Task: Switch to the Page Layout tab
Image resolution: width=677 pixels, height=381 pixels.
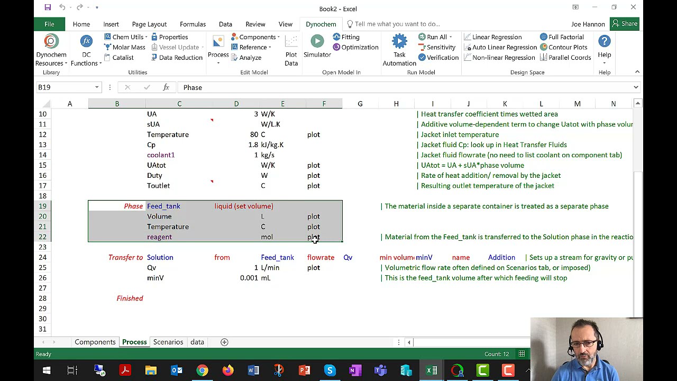Action: 149,24
